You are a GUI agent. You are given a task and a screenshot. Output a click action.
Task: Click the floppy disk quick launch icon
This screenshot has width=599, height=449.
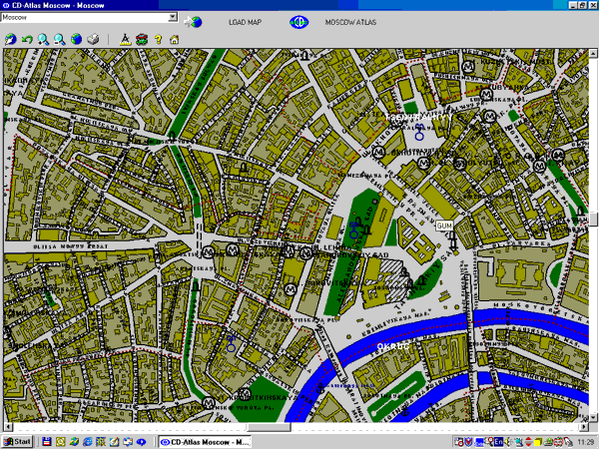click(x=47, y=442)
